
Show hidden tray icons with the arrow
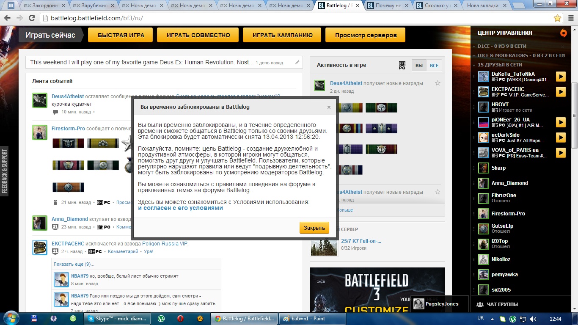[x=493, y=319]
